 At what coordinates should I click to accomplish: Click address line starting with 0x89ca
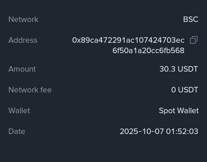pos(128,40)
